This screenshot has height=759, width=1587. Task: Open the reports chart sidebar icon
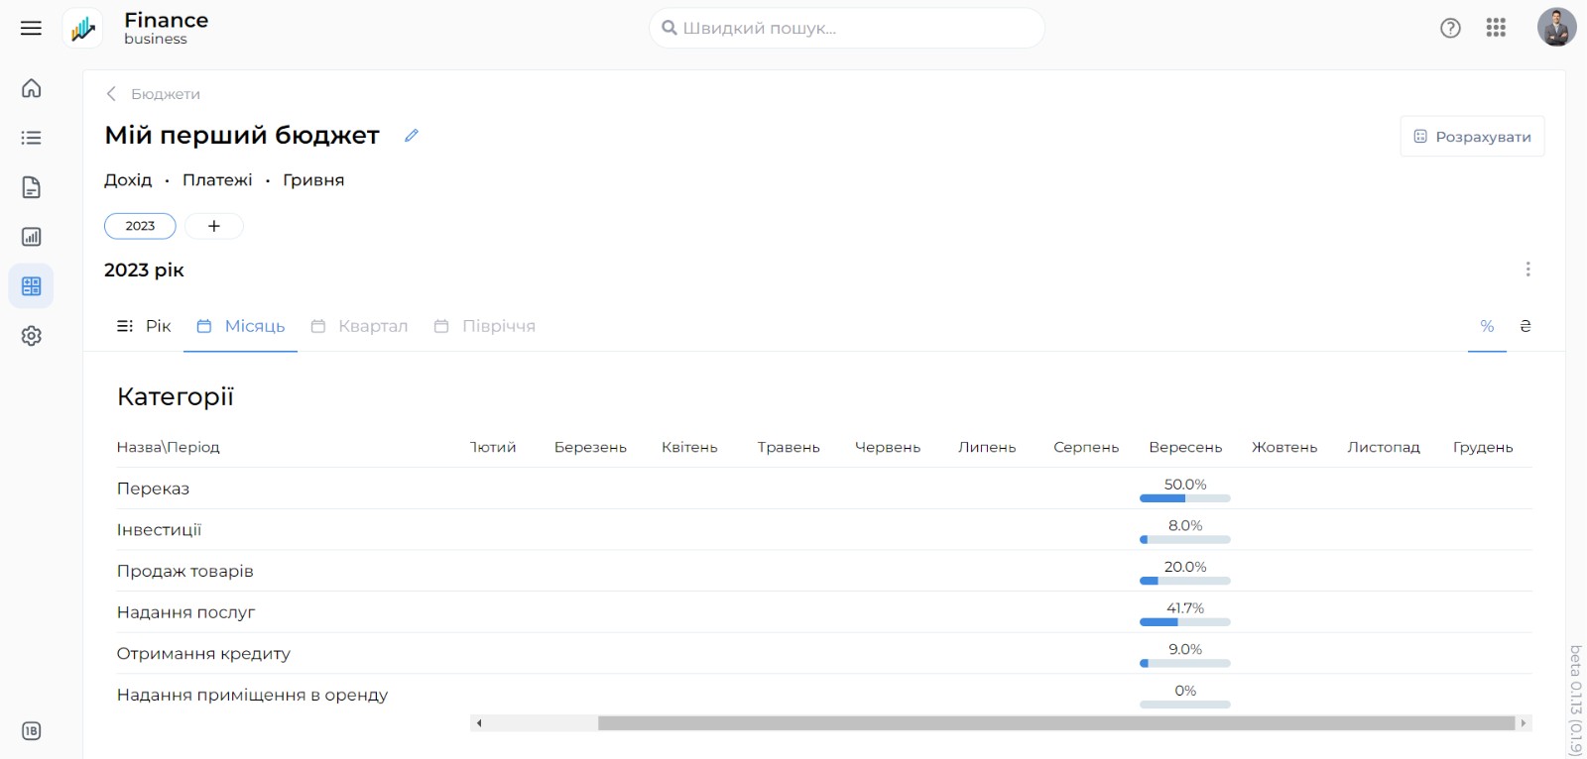(32, 237)
